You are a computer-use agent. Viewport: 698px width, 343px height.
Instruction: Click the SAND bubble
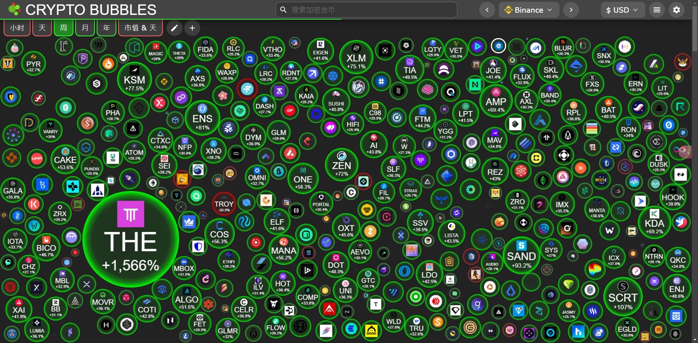(521, 255)
